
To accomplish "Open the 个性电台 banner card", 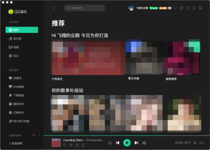I will click(x=88, y=57).
